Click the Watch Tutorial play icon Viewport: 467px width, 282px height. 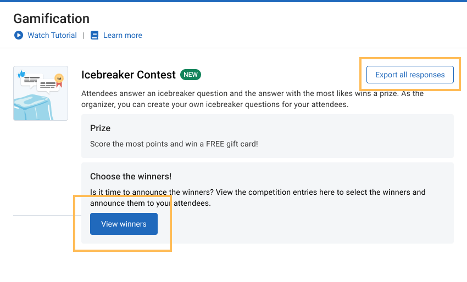(x=18, y=35)
